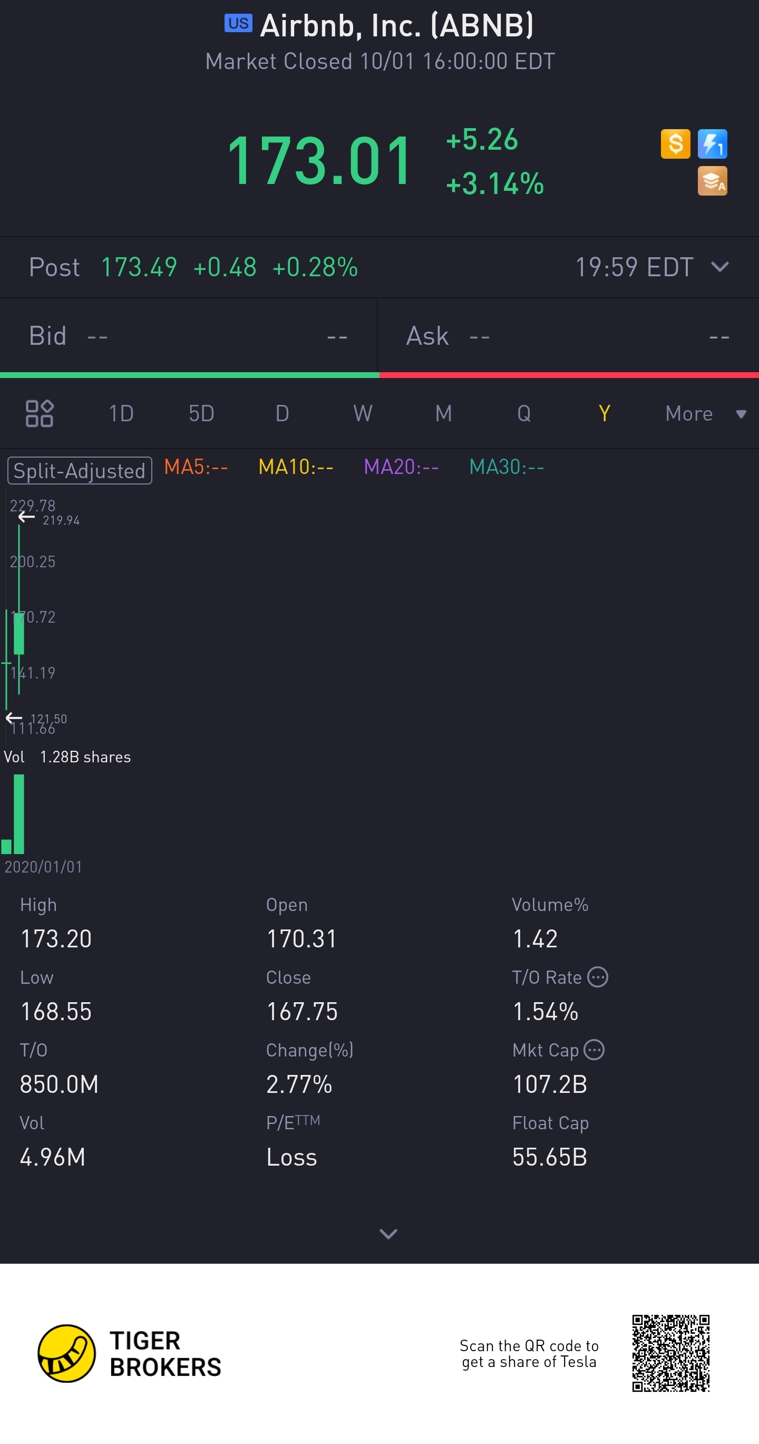
Task: Tap the US market flag badge
Action: (x=238, y=23)
